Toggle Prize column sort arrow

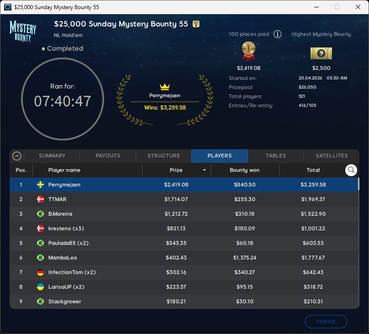click(x=204, y=170)
